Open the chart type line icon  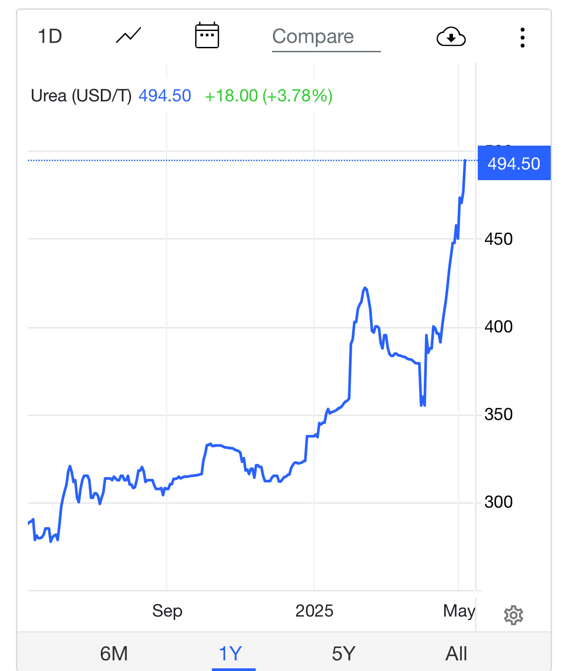[128, 36]
